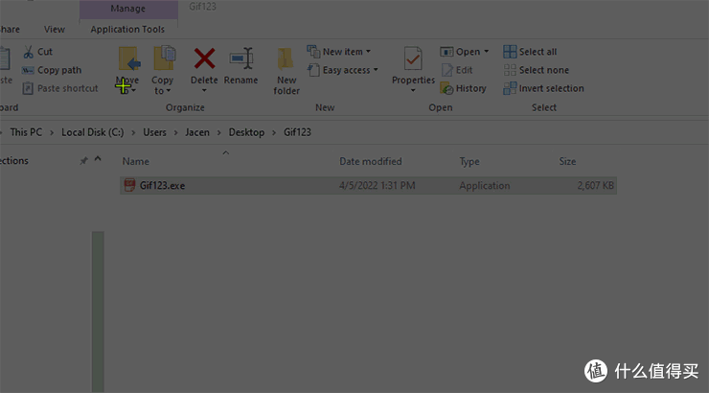
Task: Navigate to This PC in breadcrumb
Action: (26, 132)
